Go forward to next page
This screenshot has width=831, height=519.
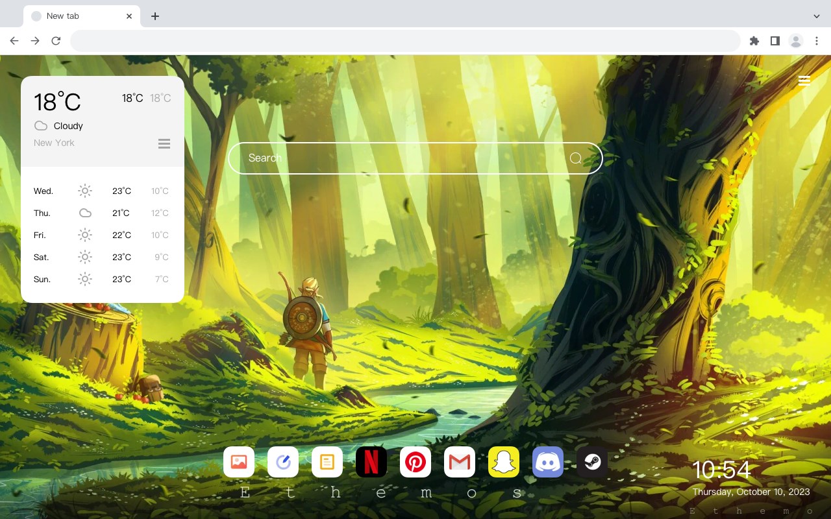(x=35, y=41)
